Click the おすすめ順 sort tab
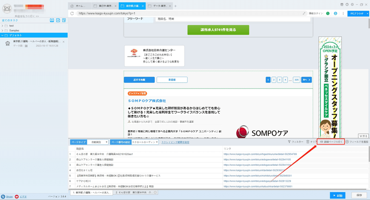Viewport: 370px width, 200px height. 139,80
